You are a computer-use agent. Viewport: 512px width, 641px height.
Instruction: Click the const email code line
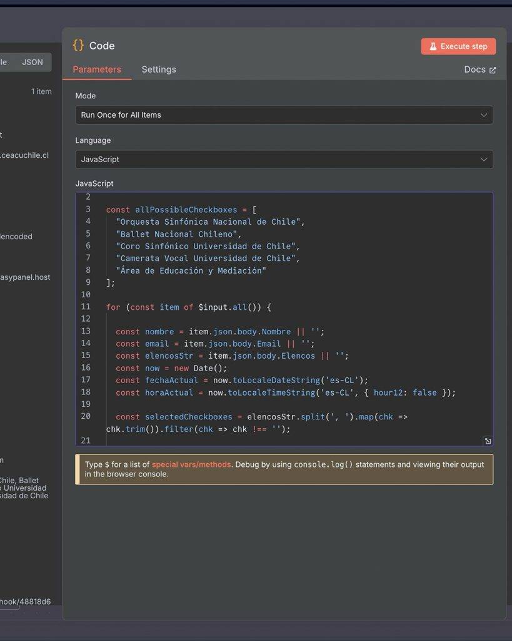click(215, 344)
